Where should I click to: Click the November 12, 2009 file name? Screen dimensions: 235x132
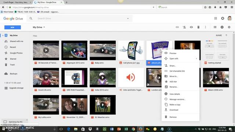coord(76,117)
